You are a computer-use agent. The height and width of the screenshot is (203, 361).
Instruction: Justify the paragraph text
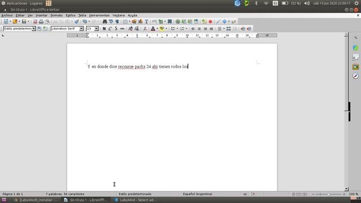(212, 29)
